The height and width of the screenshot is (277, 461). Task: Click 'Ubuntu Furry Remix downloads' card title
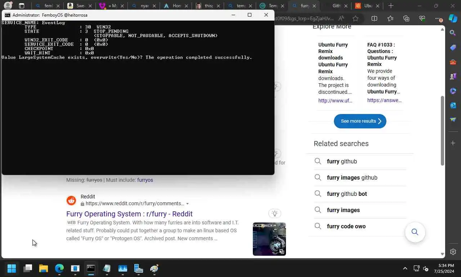(x=333, y=58)
